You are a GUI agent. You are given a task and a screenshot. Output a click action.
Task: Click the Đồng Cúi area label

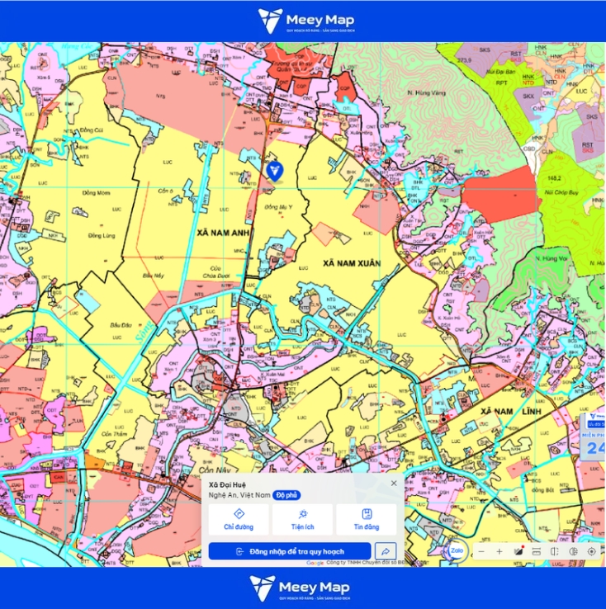tap(92, 130)
